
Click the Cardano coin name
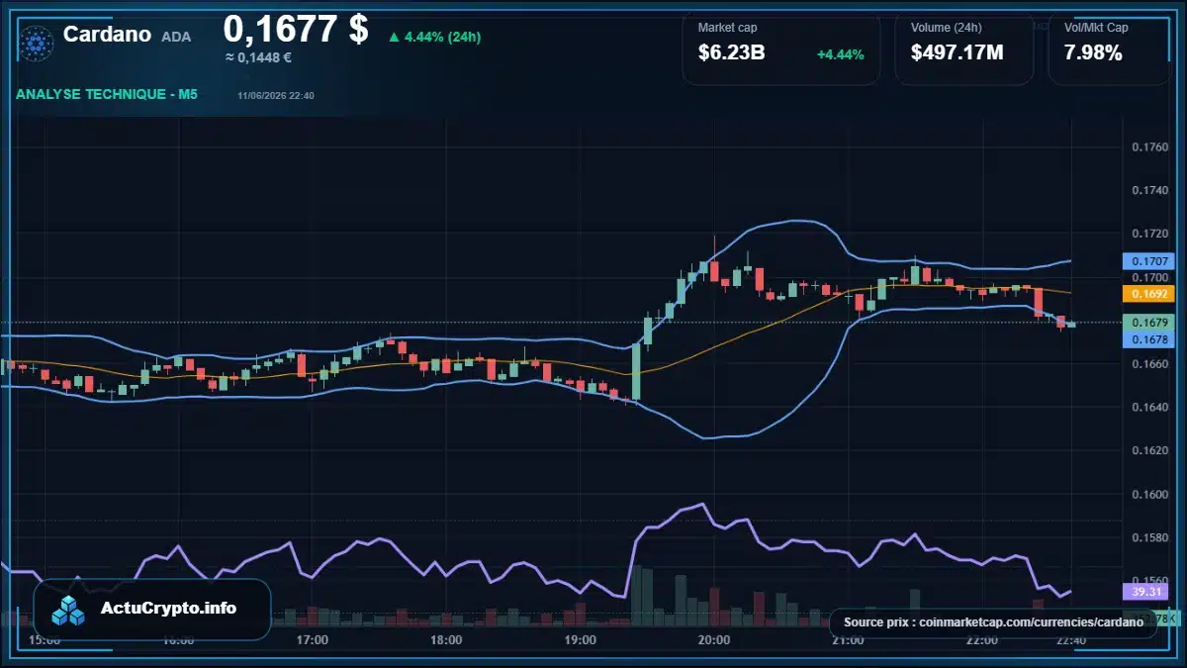107,35
